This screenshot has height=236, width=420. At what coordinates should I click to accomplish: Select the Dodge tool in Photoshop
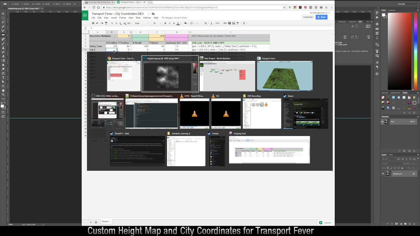pos(3,69)
